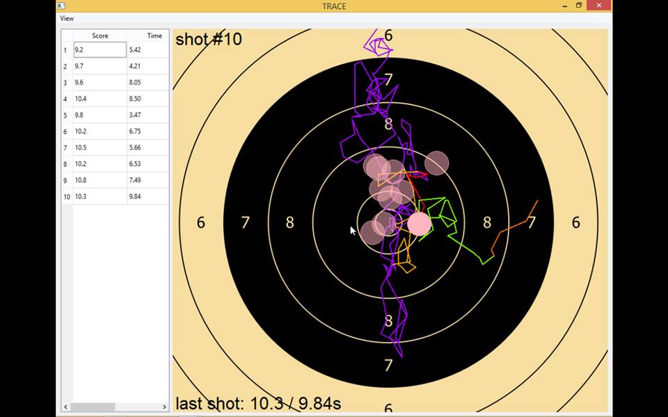This screenshot has width=668, height=417.
Task: Select the time cell showing 9.84
Action: (x=148, y=197)
